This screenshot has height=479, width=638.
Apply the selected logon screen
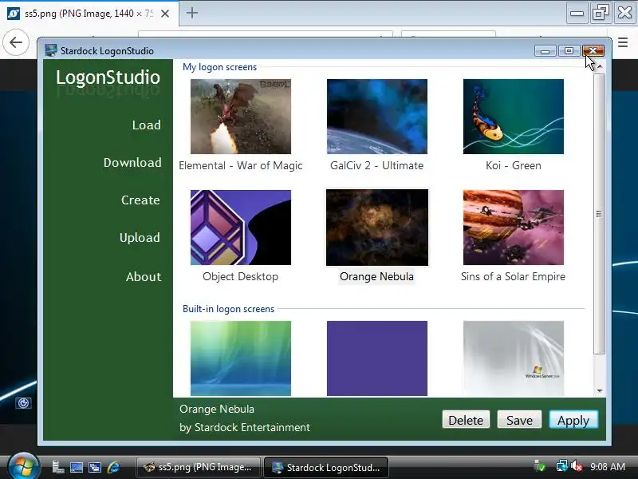[x=573, y=420]
